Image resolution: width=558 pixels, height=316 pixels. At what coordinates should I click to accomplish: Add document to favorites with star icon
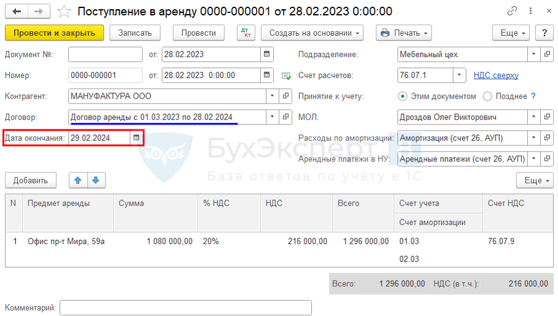point(64,11)
